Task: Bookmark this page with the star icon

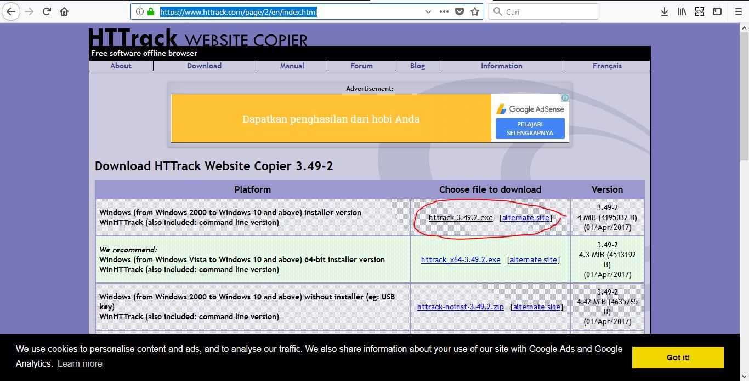Action: (475, 11)
